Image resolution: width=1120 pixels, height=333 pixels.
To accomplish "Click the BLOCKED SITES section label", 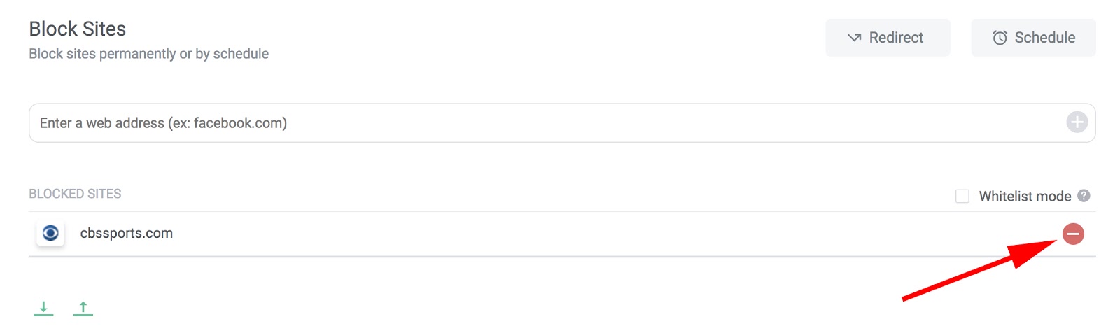I will (x=75, y=194).
